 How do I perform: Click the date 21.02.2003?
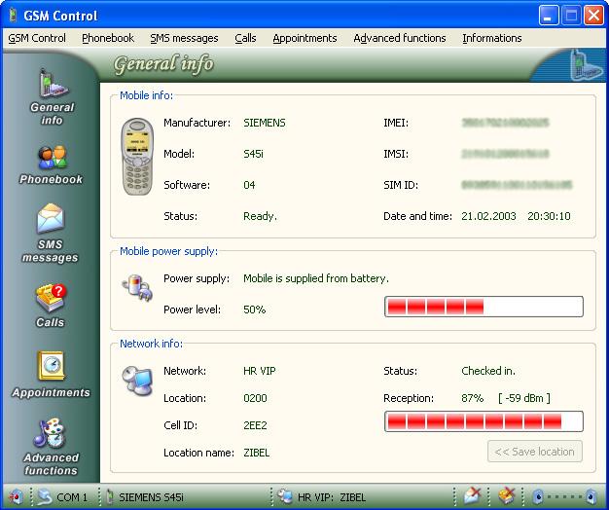[488, 216]
